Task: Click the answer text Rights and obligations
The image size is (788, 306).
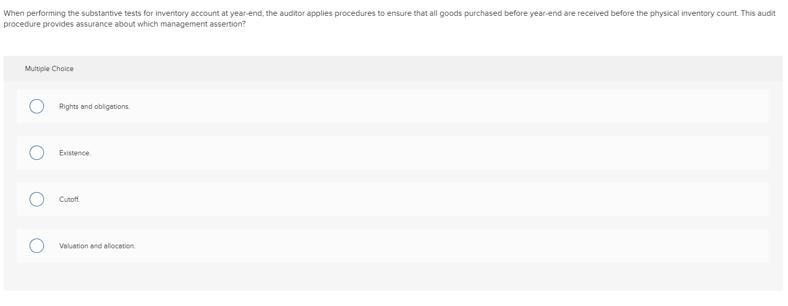Action: pos(95,106)
